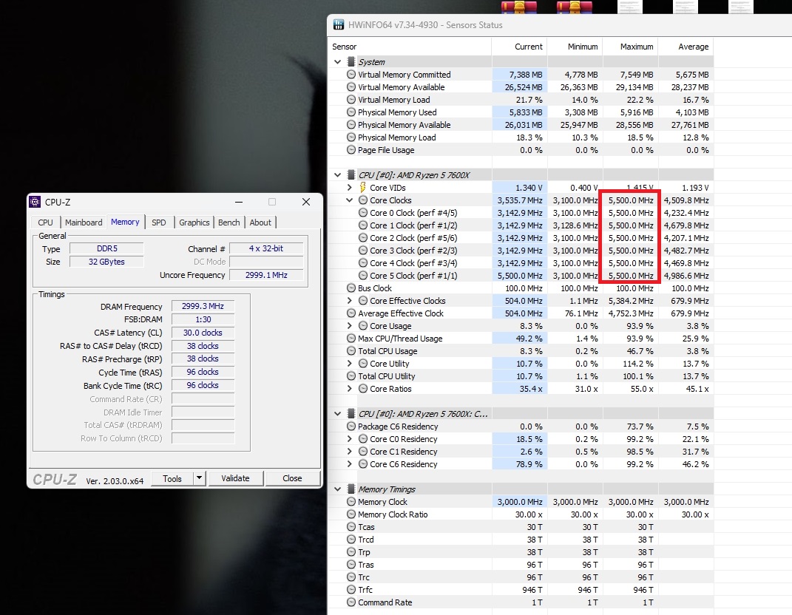
Task: Click the sensor icon beside Trfc
Action: click(x=351, y=589)
